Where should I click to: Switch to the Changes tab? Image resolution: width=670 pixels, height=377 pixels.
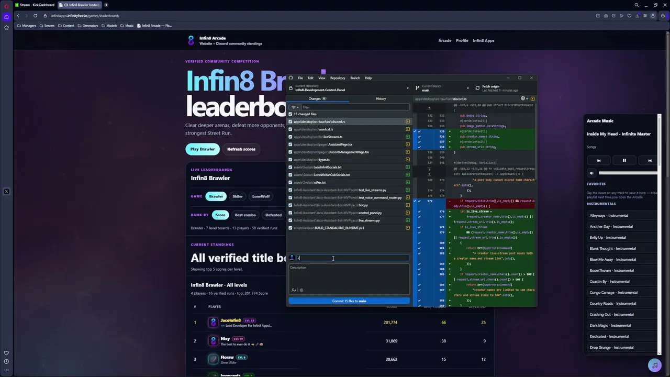[x=318, y=98]
